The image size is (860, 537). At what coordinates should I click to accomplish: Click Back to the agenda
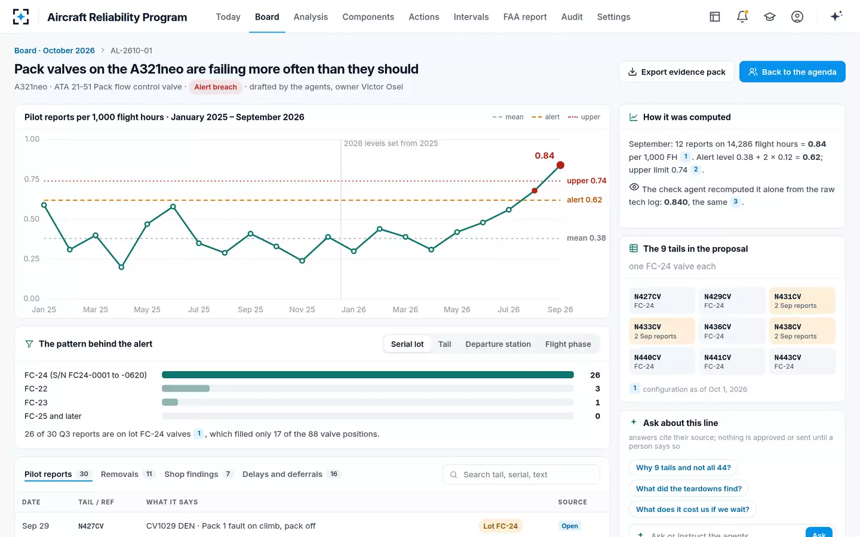click(793, 72)
